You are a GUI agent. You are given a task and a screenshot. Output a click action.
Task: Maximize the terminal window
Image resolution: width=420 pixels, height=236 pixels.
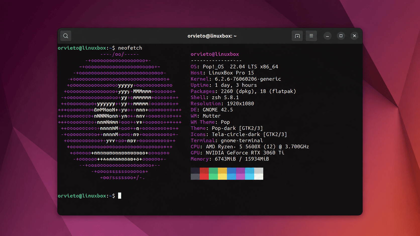[341, 36]
